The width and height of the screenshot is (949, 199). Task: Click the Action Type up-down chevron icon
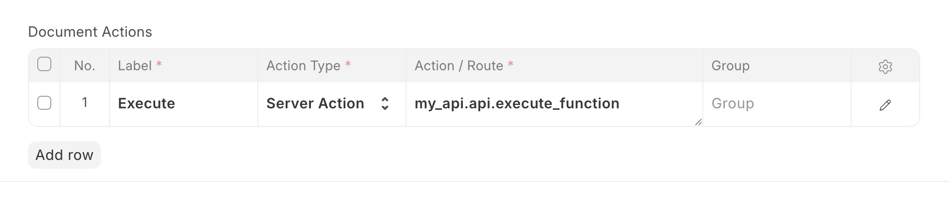(385, 104)
